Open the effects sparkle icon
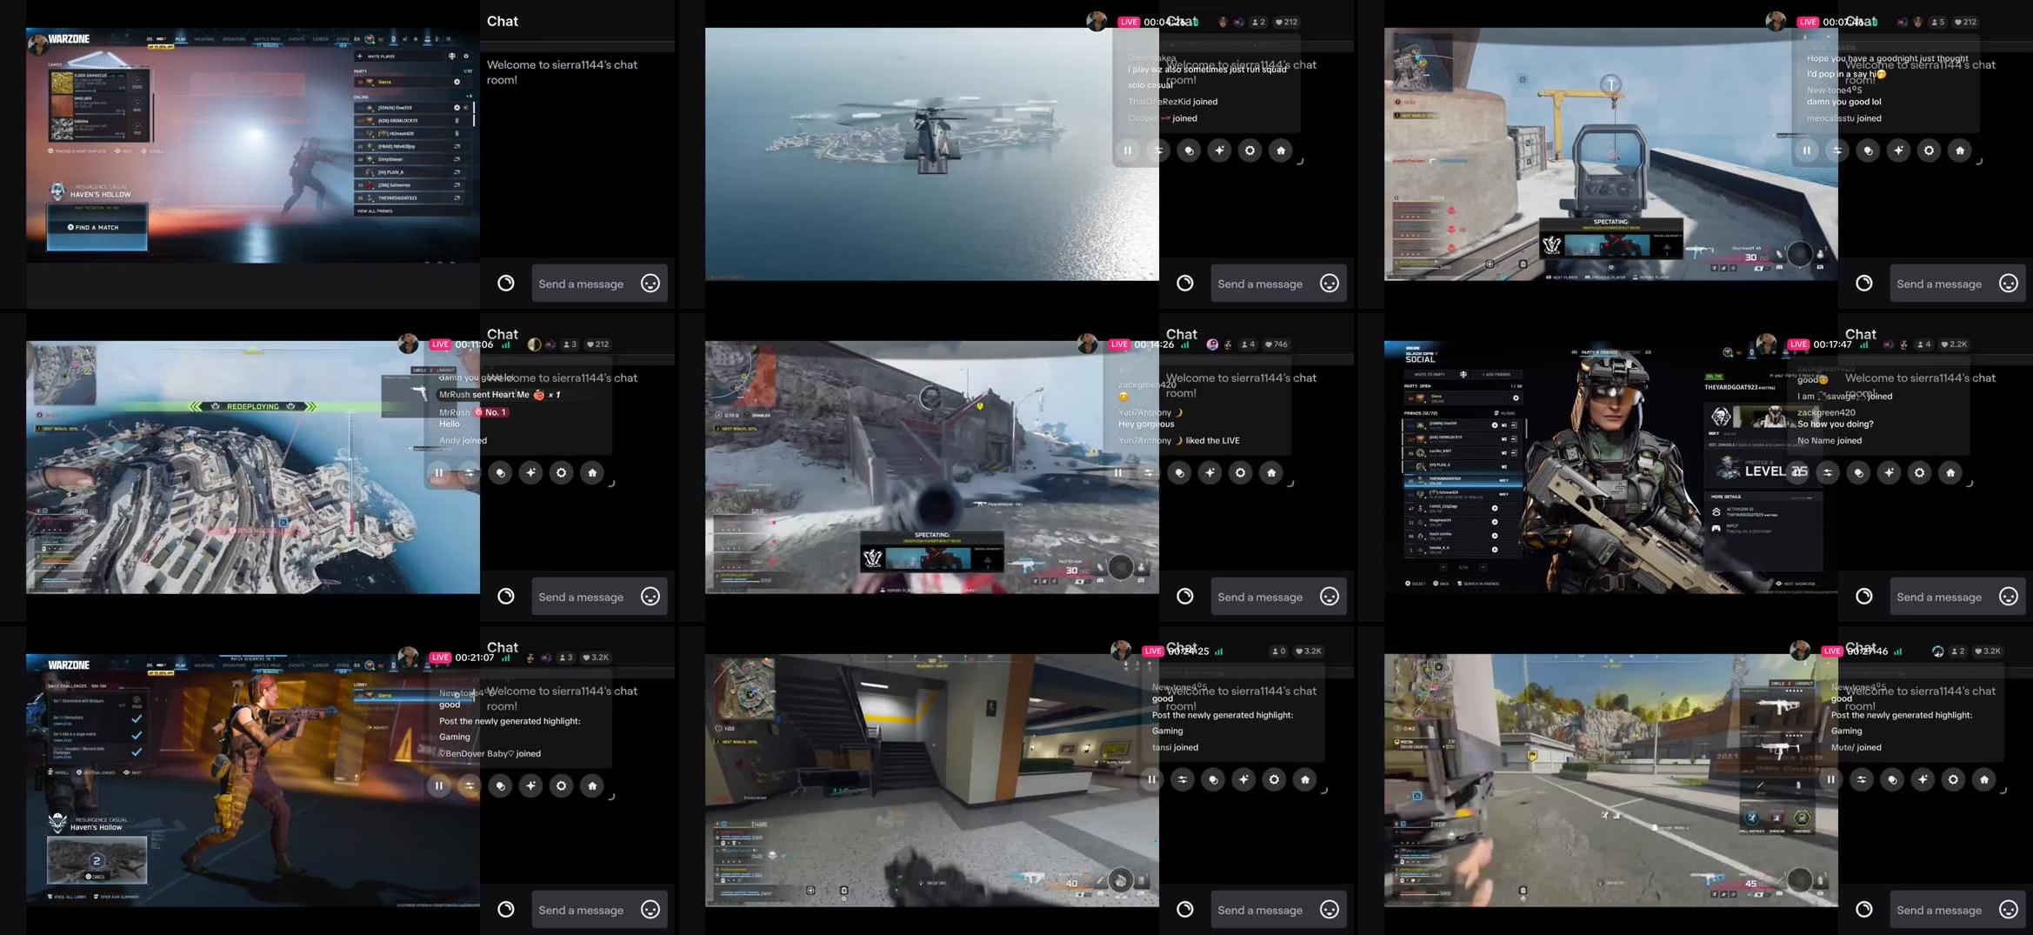The image size is (2033, 935). click(531, 472)
